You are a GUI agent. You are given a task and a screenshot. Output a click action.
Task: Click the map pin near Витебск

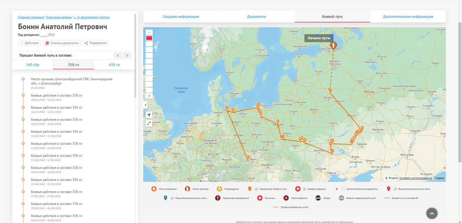click(x=330, y=90)
